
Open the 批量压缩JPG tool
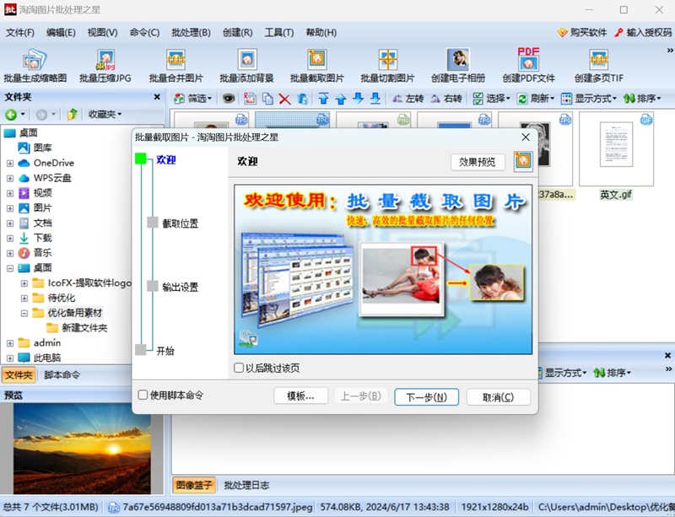coord(105,66)
